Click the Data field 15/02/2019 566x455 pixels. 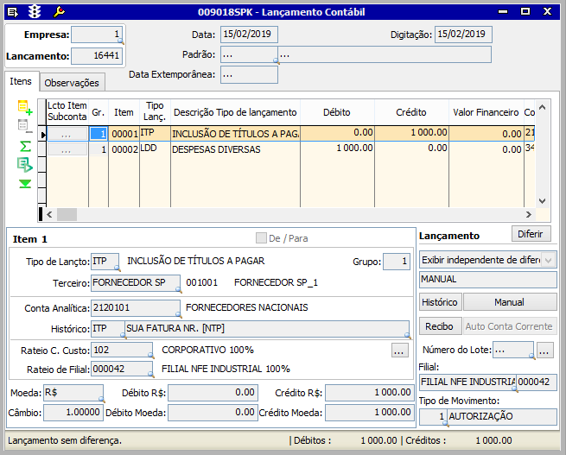(249, 35)
